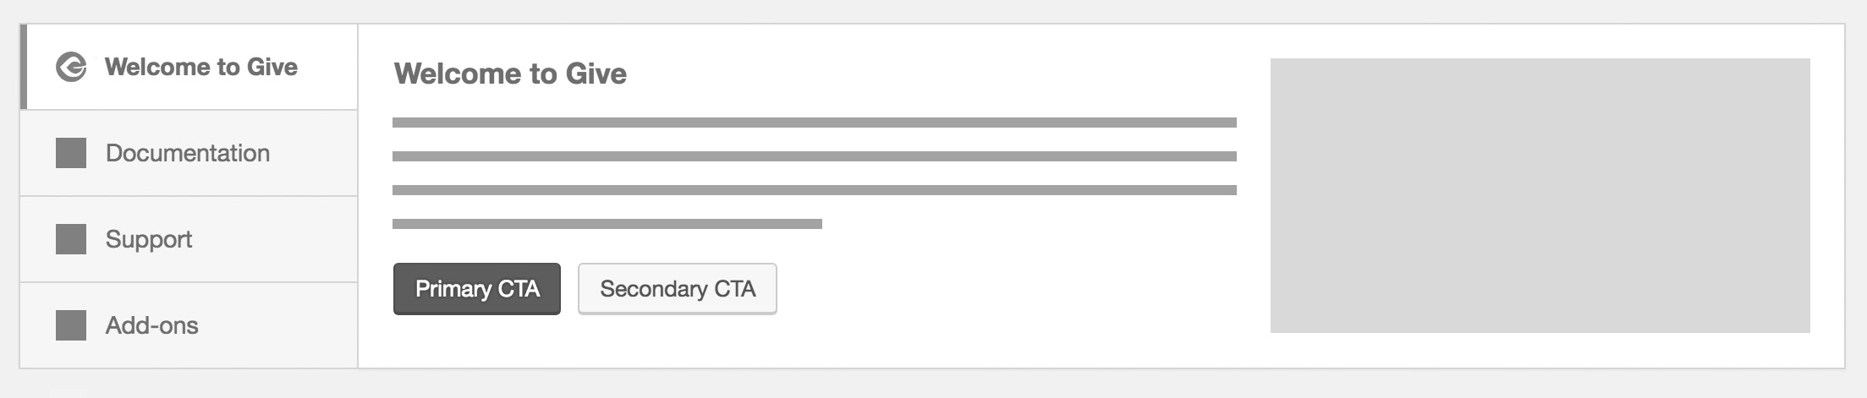Image resolution: width=1867 pixels, height=398 pixels.
Task: Click the active tab indicator bar
Action: click(24, 67)
